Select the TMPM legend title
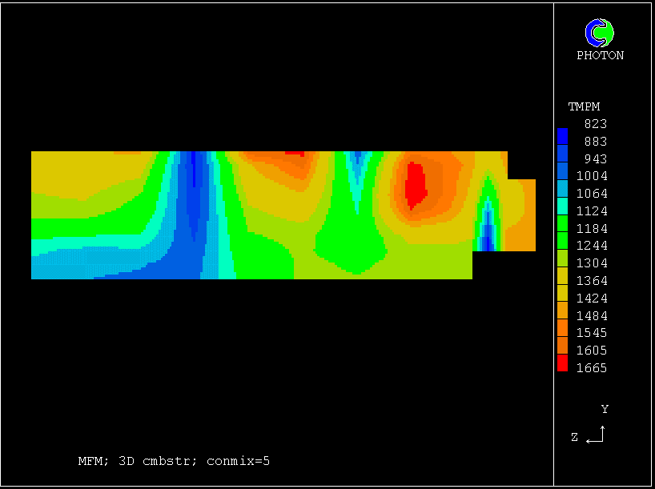Viewport: 655px width, 489px height. (x=584, y=106)
